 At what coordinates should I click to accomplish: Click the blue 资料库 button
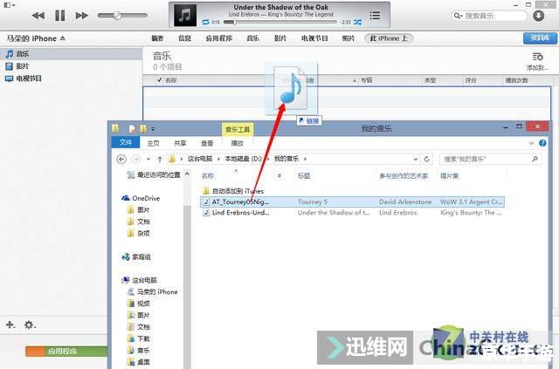[x=540, y=38]
